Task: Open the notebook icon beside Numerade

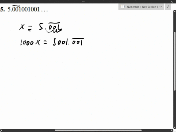Action: [122, 7]
